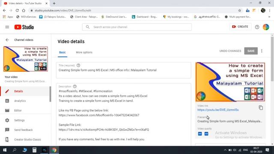The width and height of the screenshot is (274, 154).
Task: Open the MOI eServices bookmark
Action: click(x=26, y=17)
